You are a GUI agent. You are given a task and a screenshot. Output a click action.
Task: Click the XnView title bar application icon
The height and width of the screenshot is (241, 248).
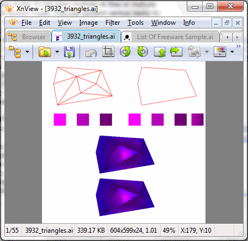point(9,9)
